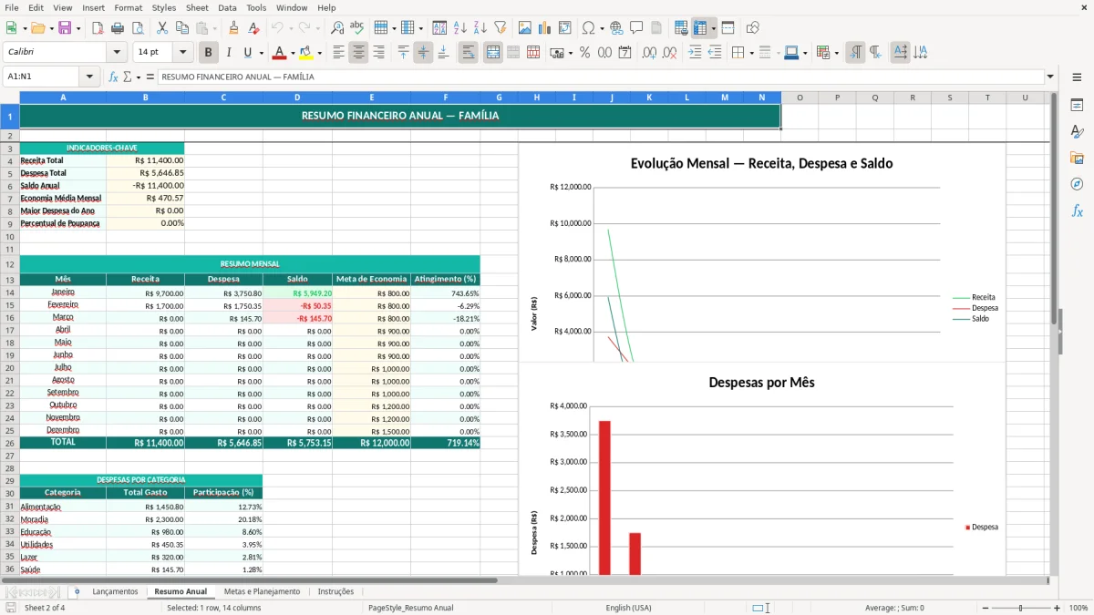
Task: Switch to the Instruções sheet tab
Action: [335, 591]
